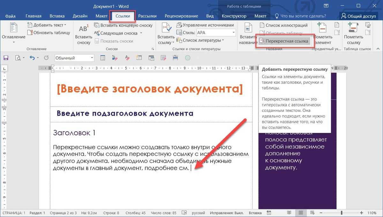Click the 110% zoom level
383x217 pixels.
point(372,213)
